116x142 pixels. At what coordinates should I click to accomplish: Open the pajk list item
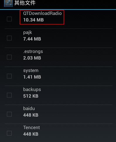pos(59,38)
